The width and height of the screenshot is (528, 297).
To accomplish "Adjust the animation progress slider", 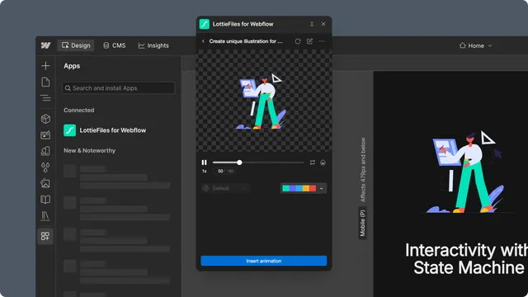I will (x=258, y=163).
